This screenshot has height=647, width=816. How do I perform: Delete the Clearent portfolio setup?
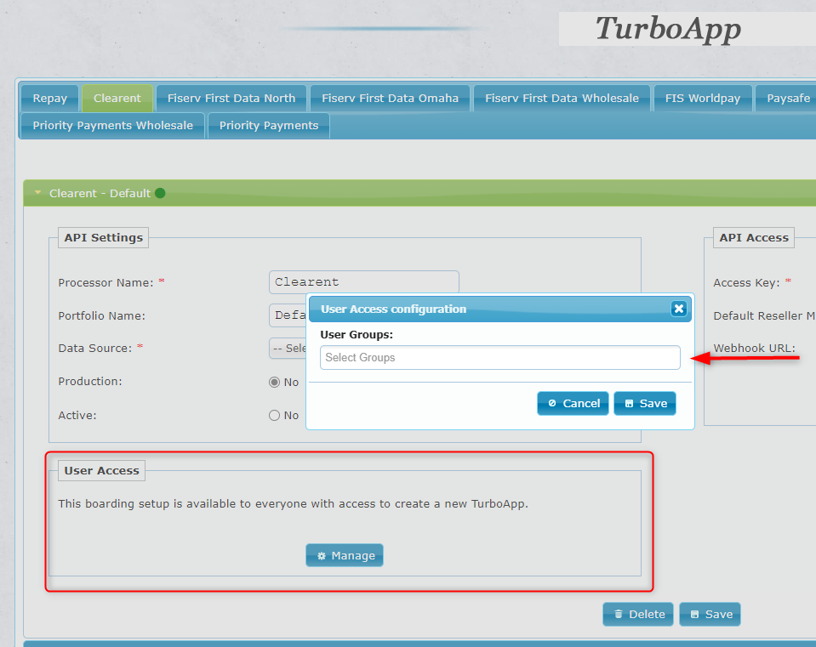pos(638,614)
